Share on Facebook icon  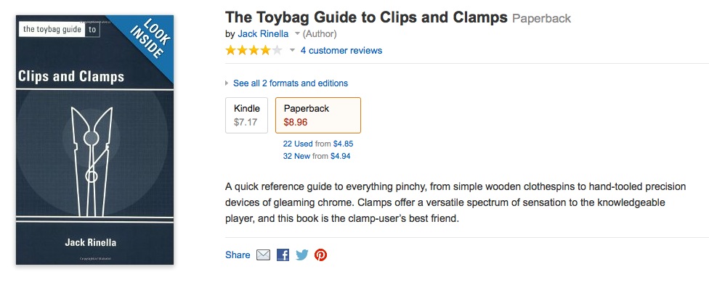[x=283, y=255]
